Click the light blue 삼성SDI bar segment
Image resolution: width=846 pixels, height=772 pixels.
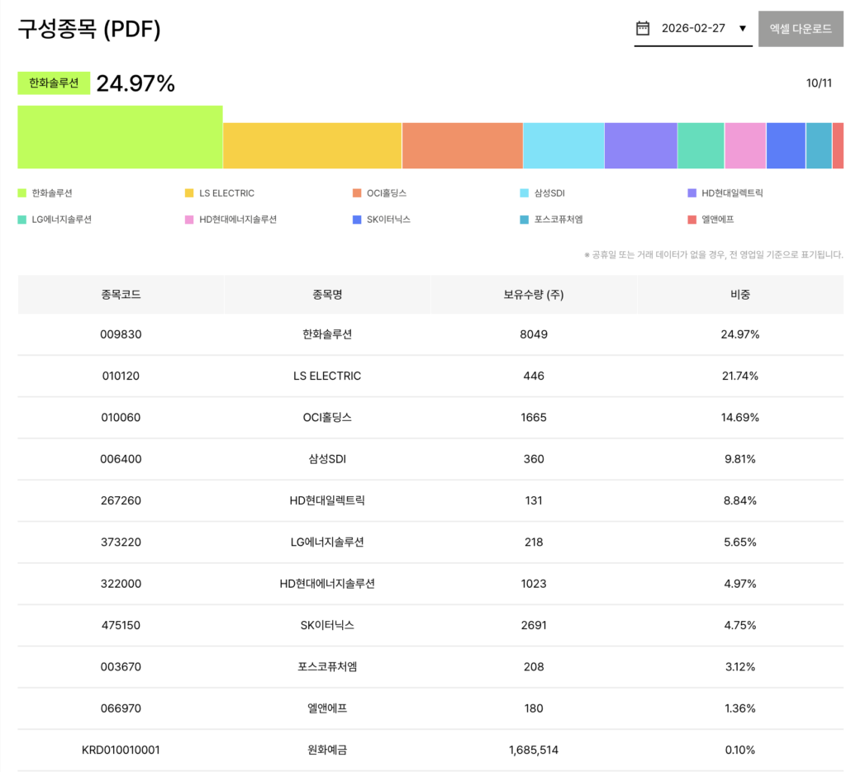click(563, 146)
